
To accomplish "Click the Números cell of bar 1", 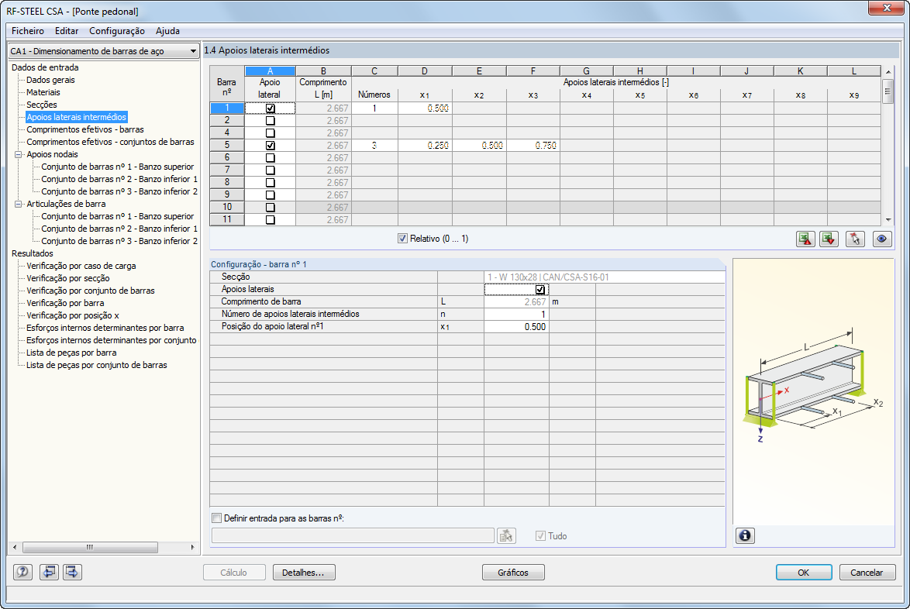I will point(374,108).
